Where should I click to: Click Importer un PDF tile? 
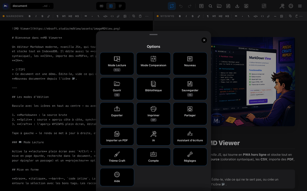pos(117,137)
